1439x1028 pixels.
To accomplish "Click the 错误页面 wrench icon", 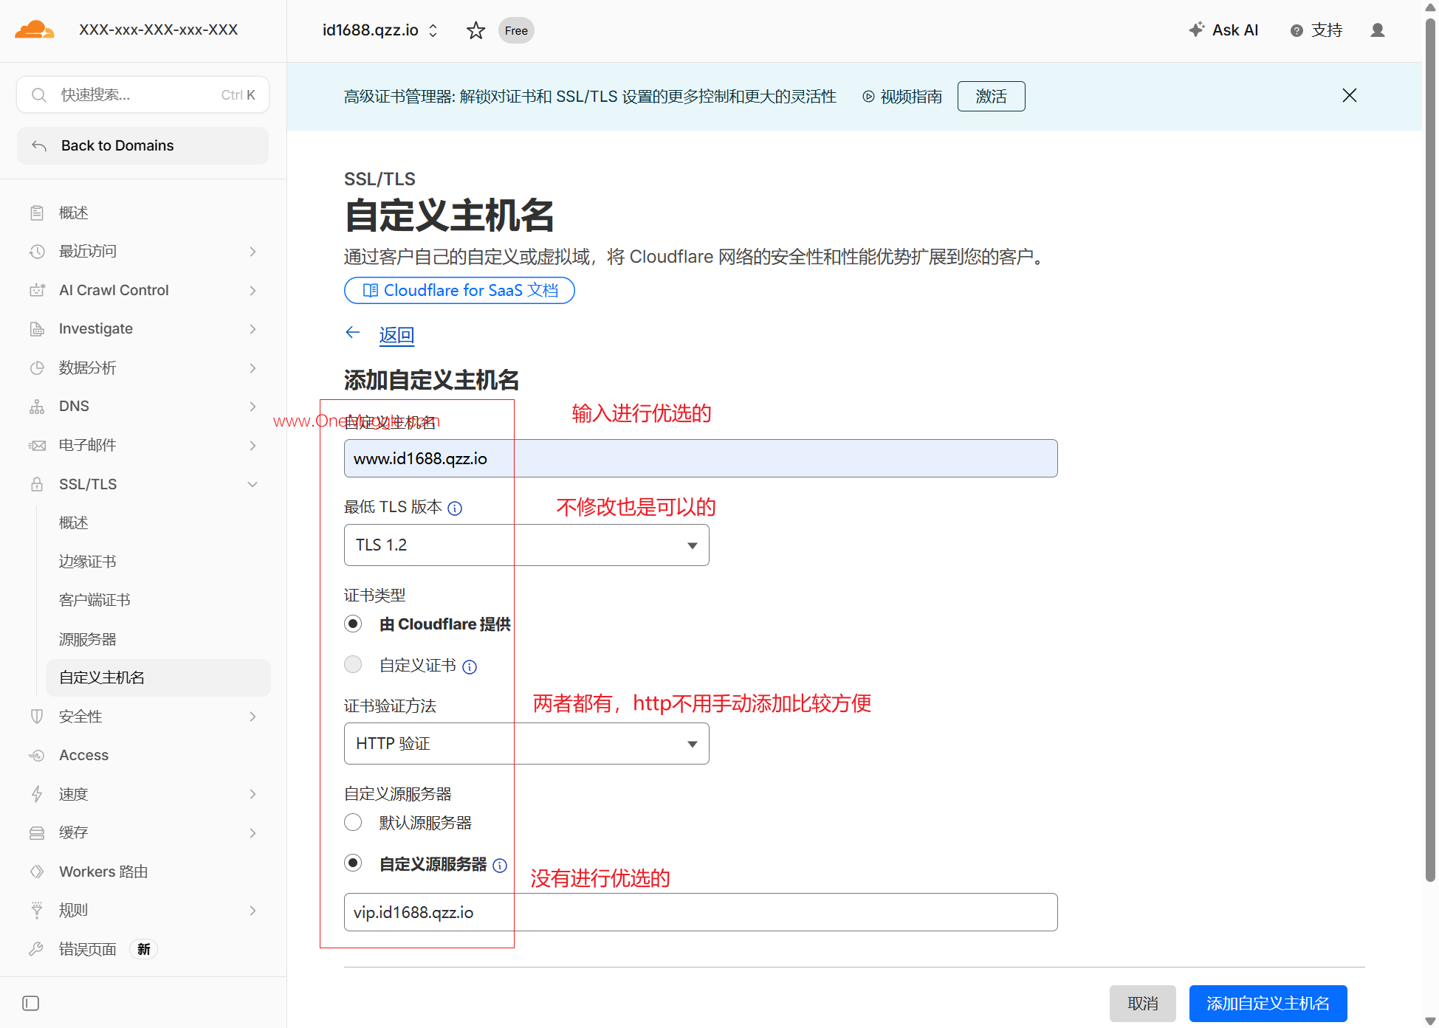I will click(37, 949).
